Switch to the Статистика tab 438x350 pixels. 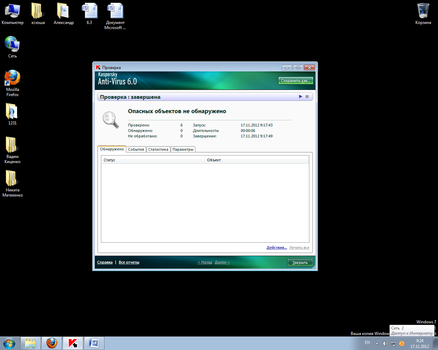point(158,149)
